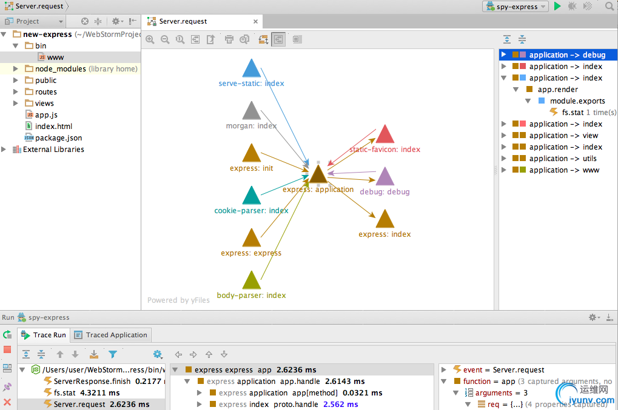The height and width of the screenshot is (410, 618).
Task: Open the Project panel settings gear
Action: point(117,21)
